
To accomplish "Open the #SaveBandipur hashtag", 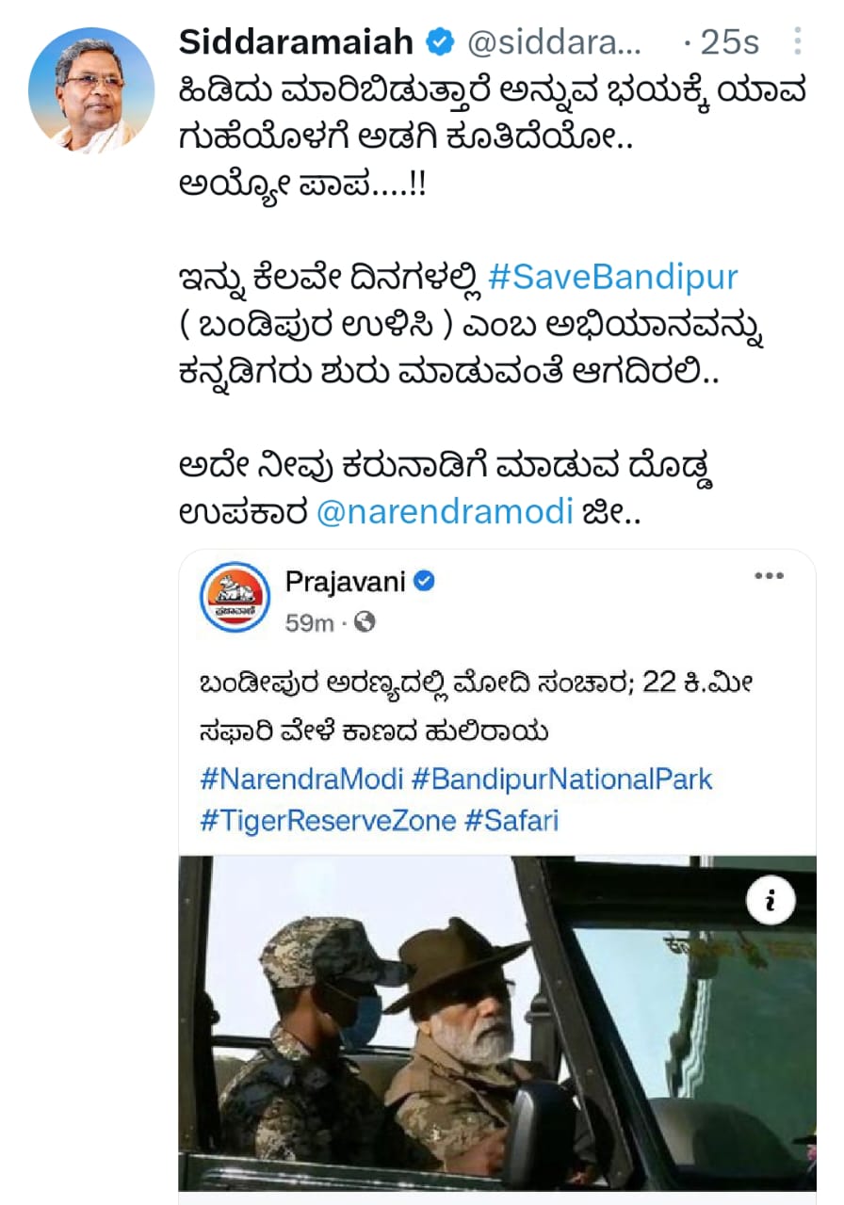I will tap(614, 278).
